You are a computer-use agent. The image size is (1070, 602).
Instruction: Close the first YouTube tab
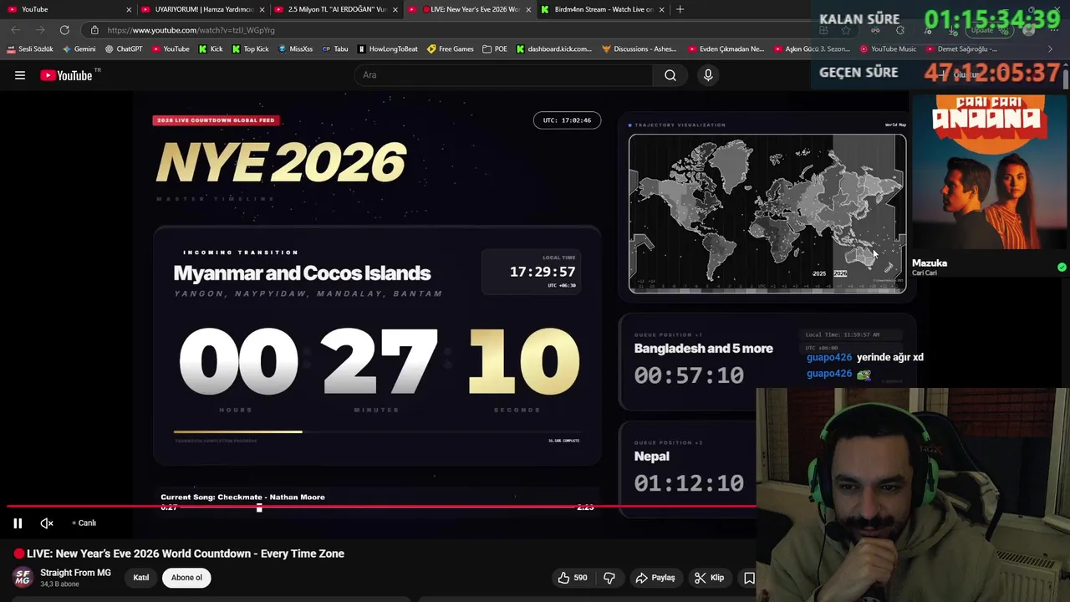(x=129, y=9)
